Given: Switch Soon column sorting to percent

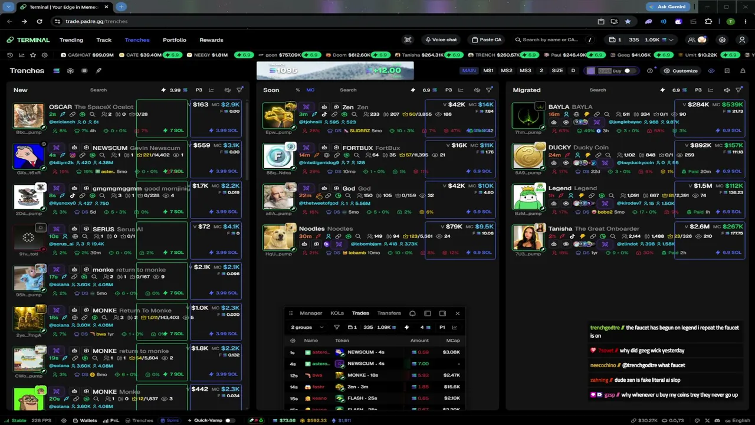Looking at the screenshot, I should pos(298,90).
